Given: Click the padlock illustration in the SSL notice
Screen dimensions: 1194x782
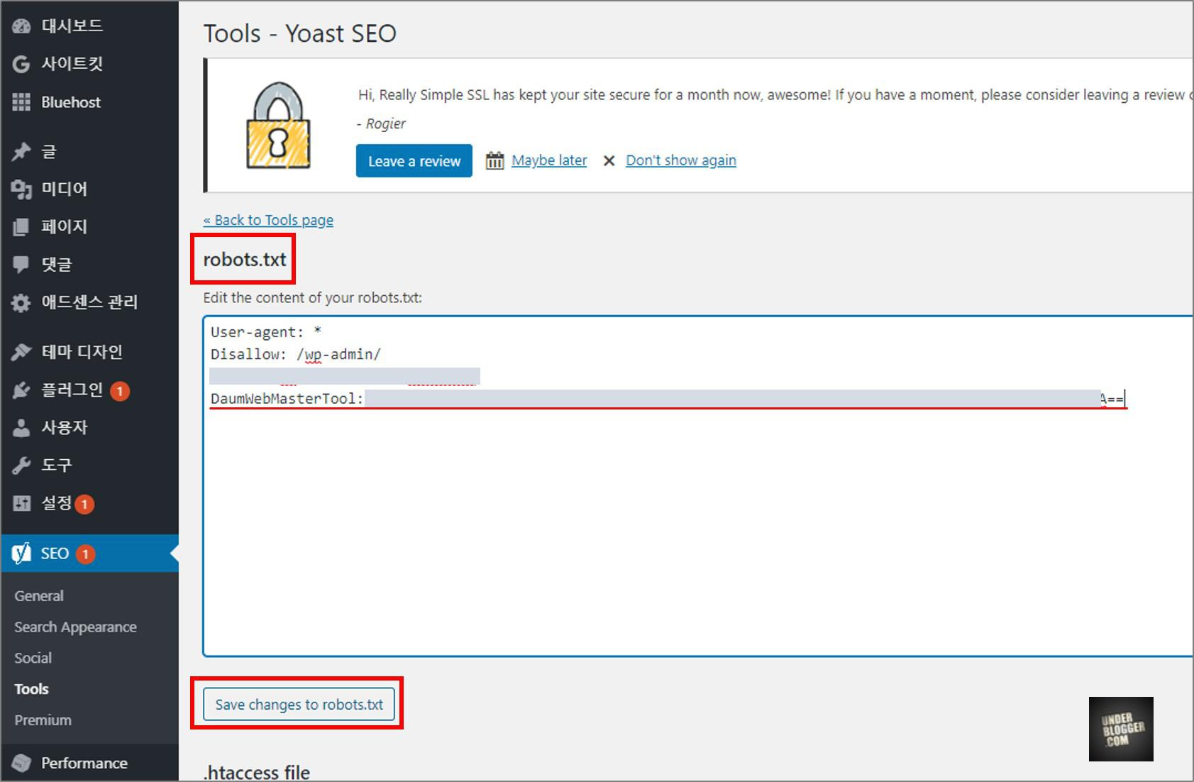Looking at the screenshot, I should coord(278,126).
